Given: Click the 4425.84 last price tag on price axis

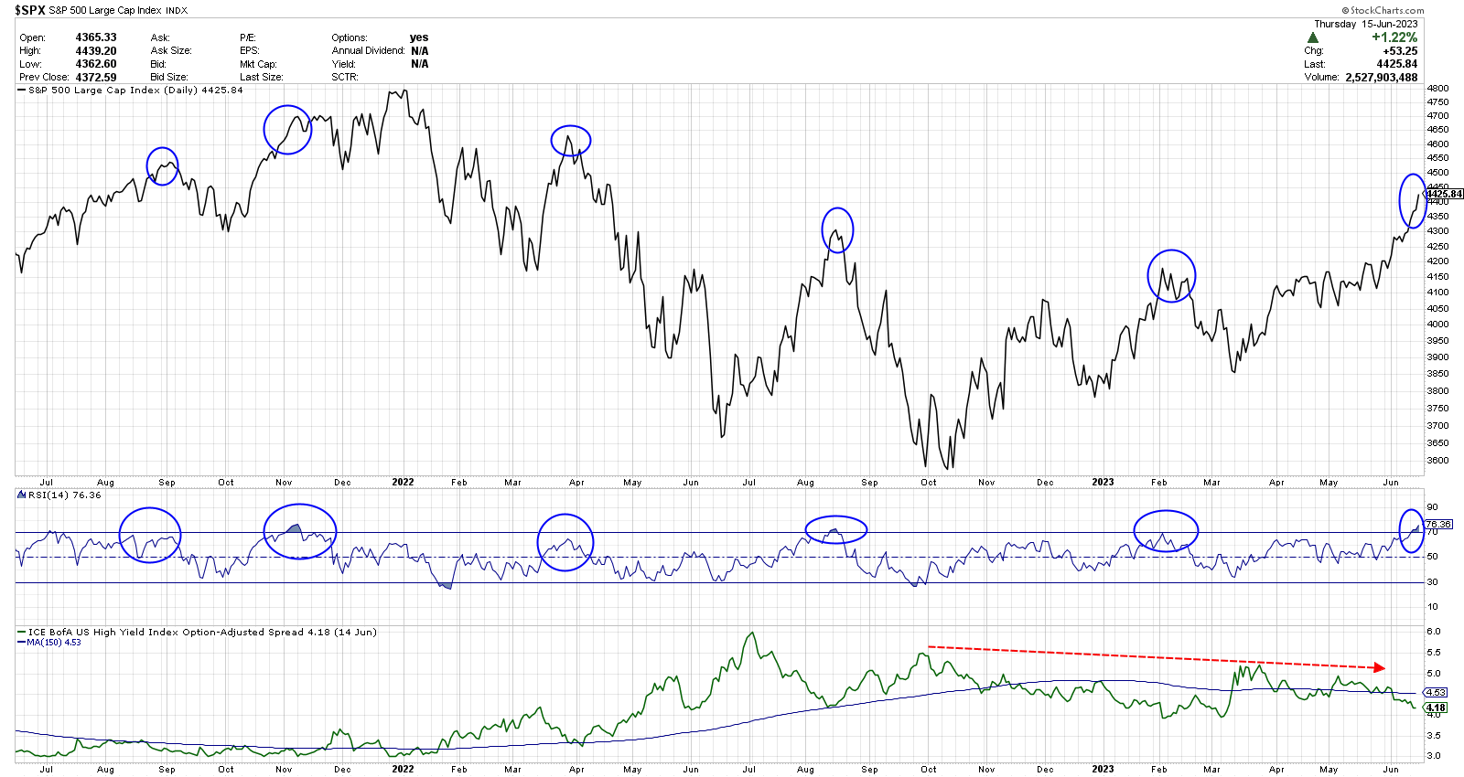Looking at the screenshot, I should tap(1445, 194).
